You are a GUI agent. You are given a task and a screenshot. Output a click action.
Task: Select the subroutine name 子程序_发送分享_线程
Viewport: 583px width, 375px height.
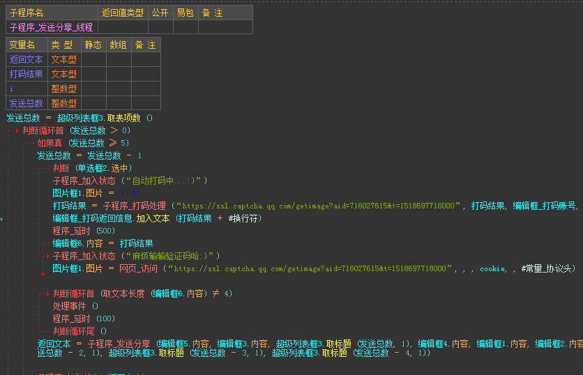(x=52, y=27)
